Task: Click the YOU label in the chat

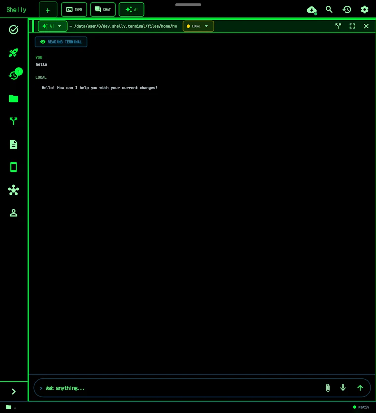Action: point(39,57)
